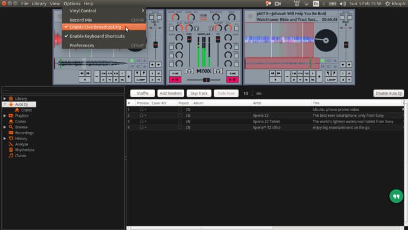Open the File menu
Image resolution: width=408 pixels, height=230 pixels.
point(24,4)
